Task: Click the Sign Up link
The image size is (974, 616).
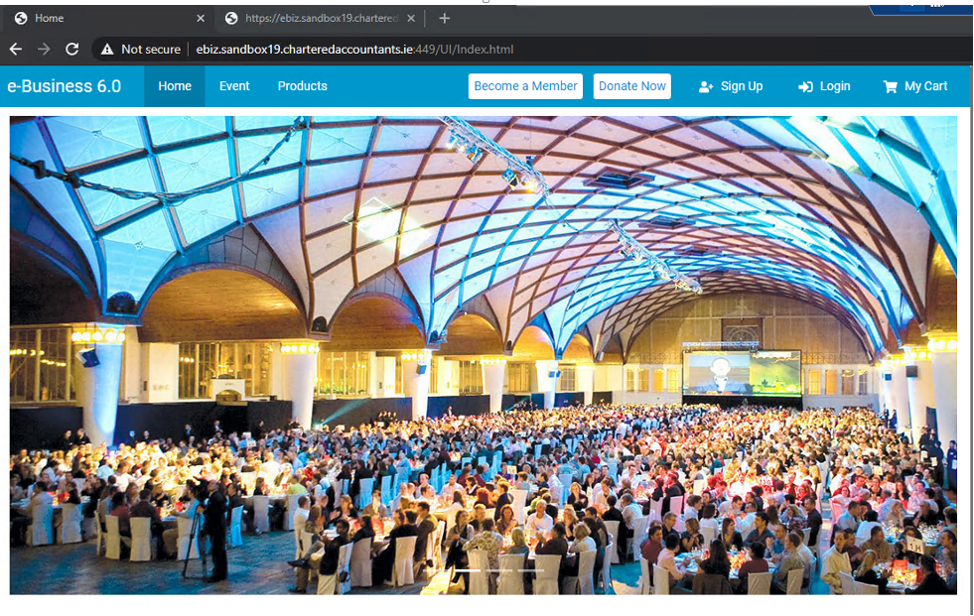Action: [731, 86]
